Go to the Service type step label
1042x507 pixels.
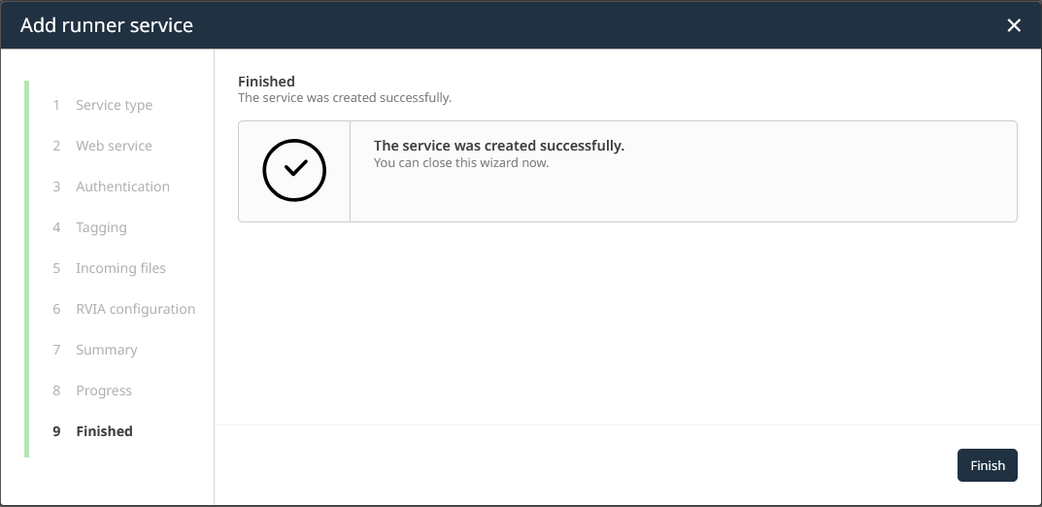(114, 105)
